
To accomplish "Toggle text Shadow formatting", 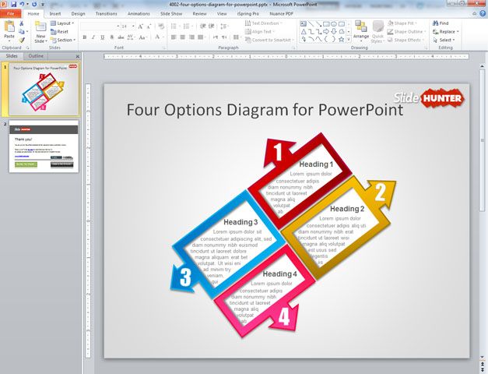I will coord(111,37).
